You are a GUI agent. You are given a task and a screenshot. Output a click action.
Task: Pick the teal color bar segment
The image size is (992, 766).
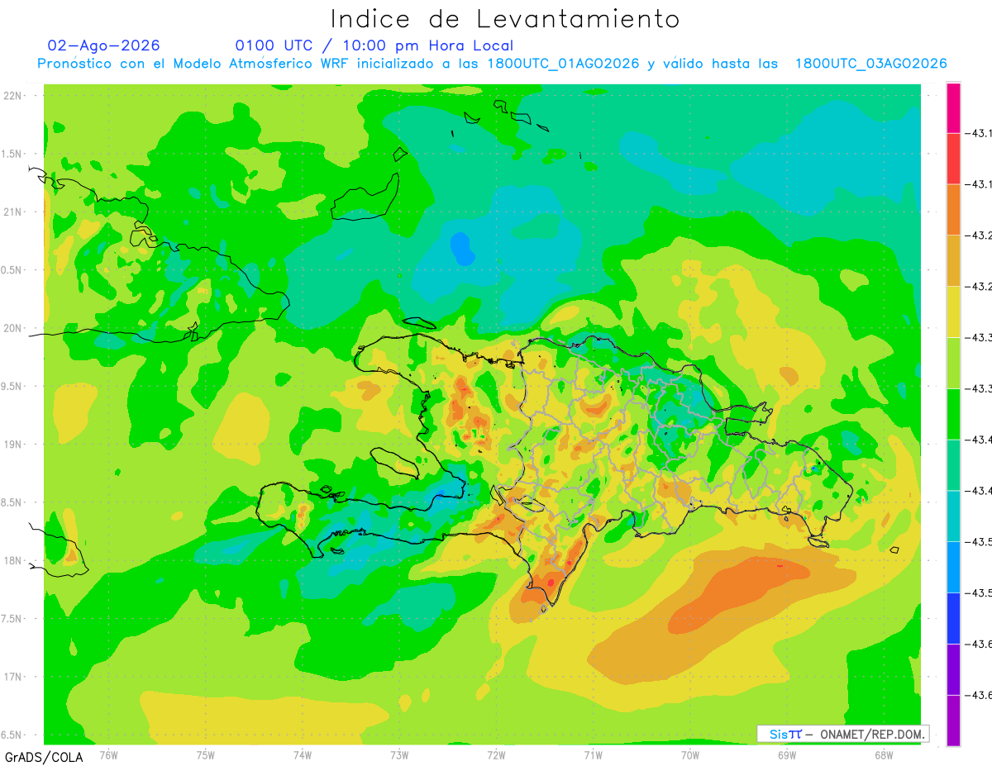pyautogui.click(x=953, y=516)
